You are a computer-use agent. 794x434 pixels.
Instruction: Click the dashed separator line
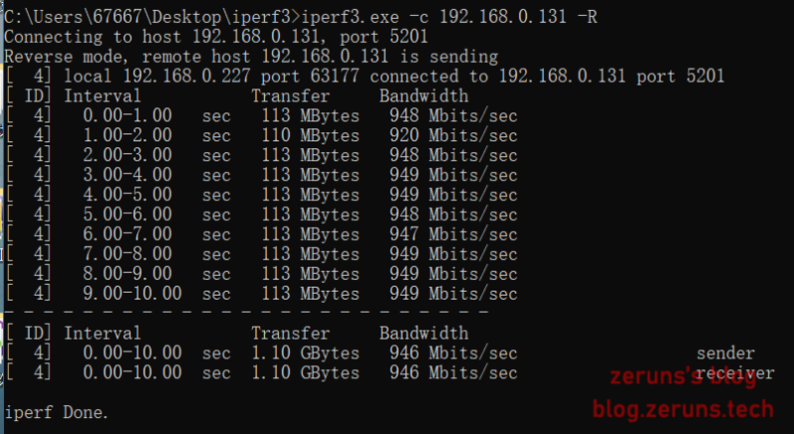pos(246,313)
